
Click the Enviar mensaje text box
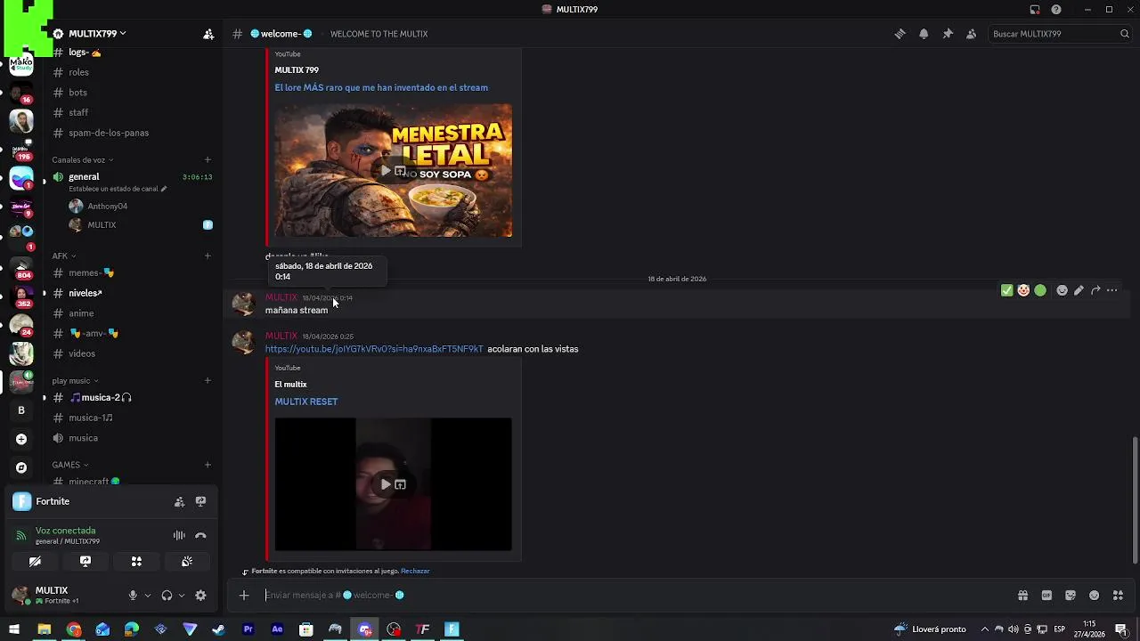632,596
